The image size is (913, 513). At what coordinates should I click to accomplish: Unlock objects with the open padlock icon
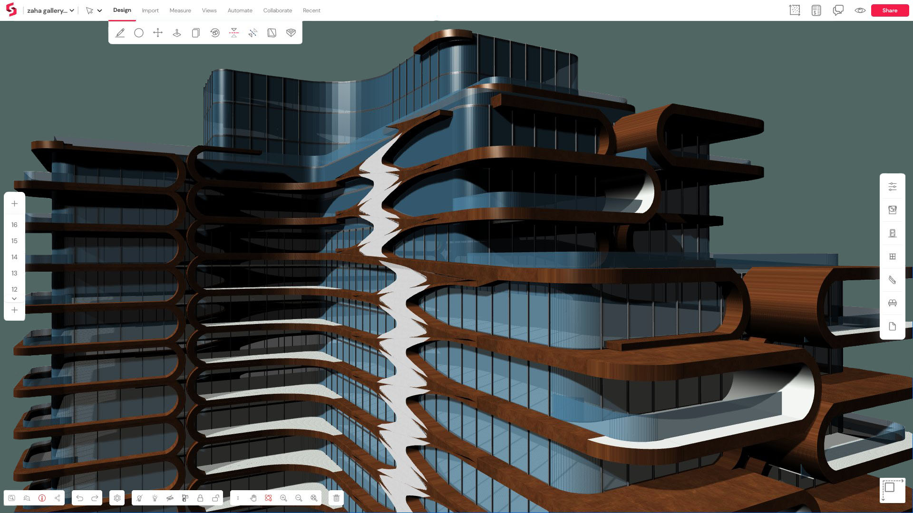click(215, 498)
